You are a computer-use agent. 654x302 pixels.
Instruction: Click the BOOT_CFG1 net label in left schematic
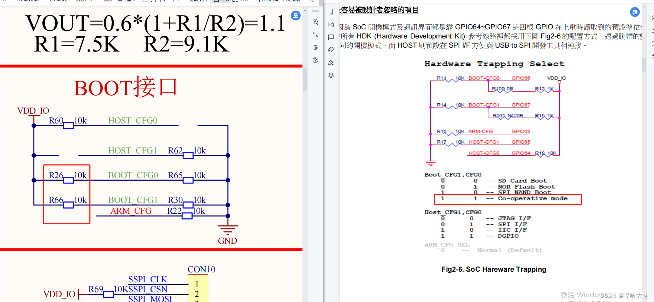click(x=133, y=200)
